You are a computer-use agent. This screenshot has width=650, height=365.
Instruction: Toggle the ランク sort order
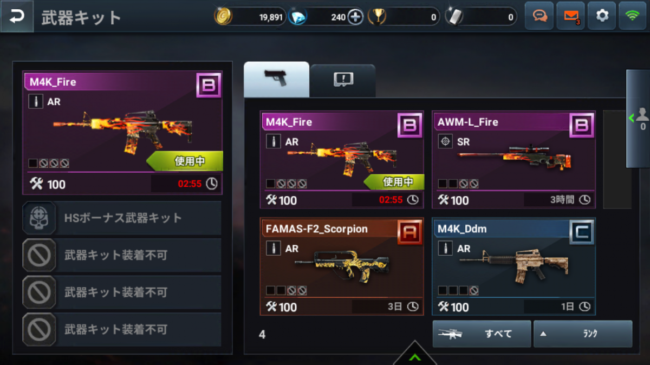(x=583, y=334)
